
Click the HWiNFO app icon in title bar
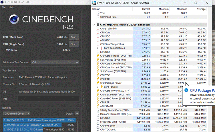[94, 3]
